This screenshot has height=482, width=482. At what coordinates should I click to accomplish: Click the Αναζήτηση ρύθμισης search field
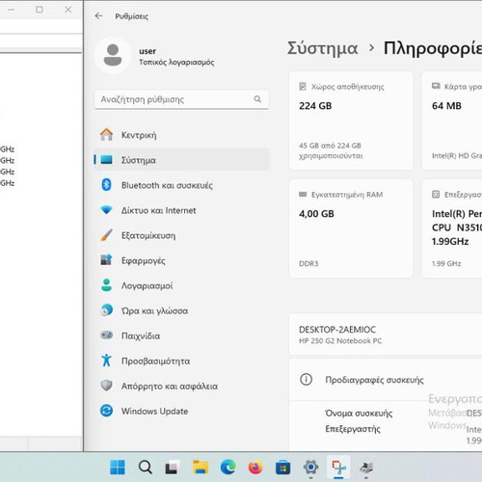[x=181, y=99]
